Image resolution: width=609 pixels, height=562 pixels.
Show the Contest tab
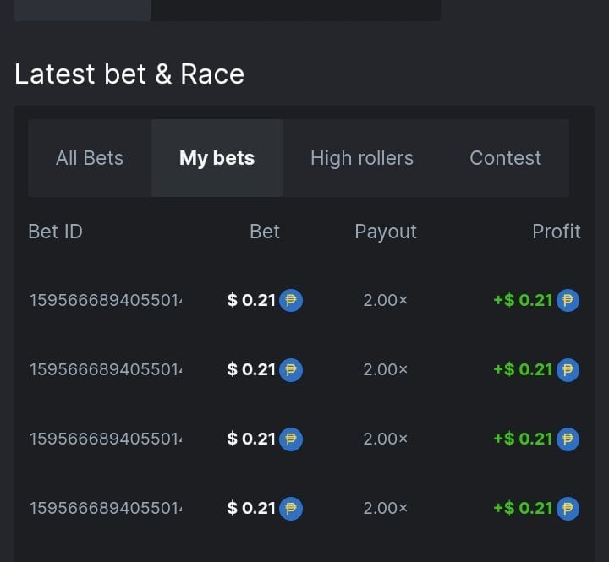[505, 158]
